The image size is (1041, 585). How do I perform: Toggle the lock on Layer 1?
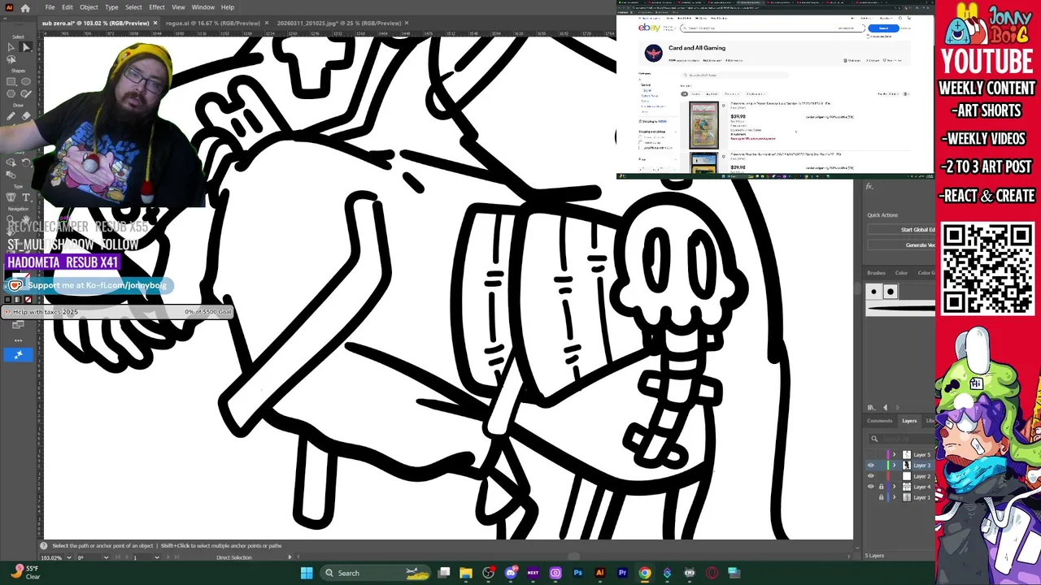pyautogui.click(x=881, y=497)
